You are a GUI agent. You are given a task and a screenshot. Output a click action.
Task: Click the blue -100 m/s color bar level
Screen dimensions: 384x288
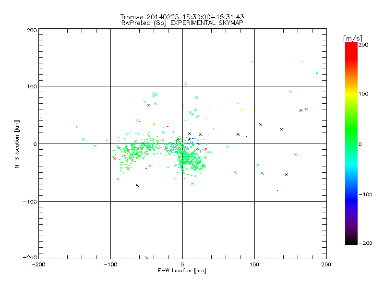351,195
